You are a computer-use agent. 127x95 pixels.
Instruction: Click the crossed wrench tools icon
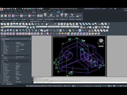[x=99, y=27]
